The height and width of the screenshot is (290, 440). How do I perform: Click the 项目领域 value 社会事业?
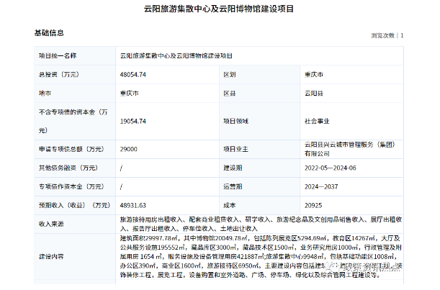click(317, 121)
